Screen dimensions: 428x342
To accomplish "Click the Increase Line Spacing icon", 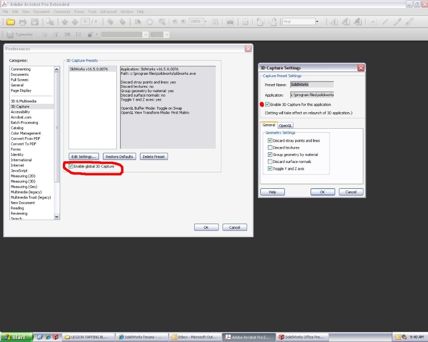I will point(78,34).
